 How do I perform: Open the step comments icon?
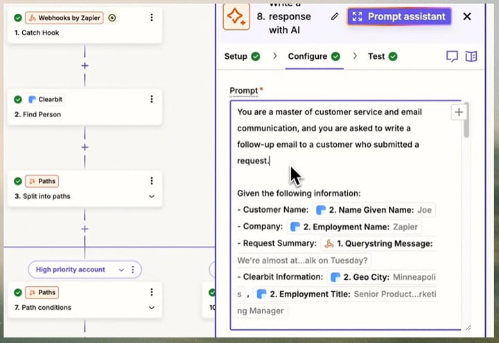pos(452,56)
